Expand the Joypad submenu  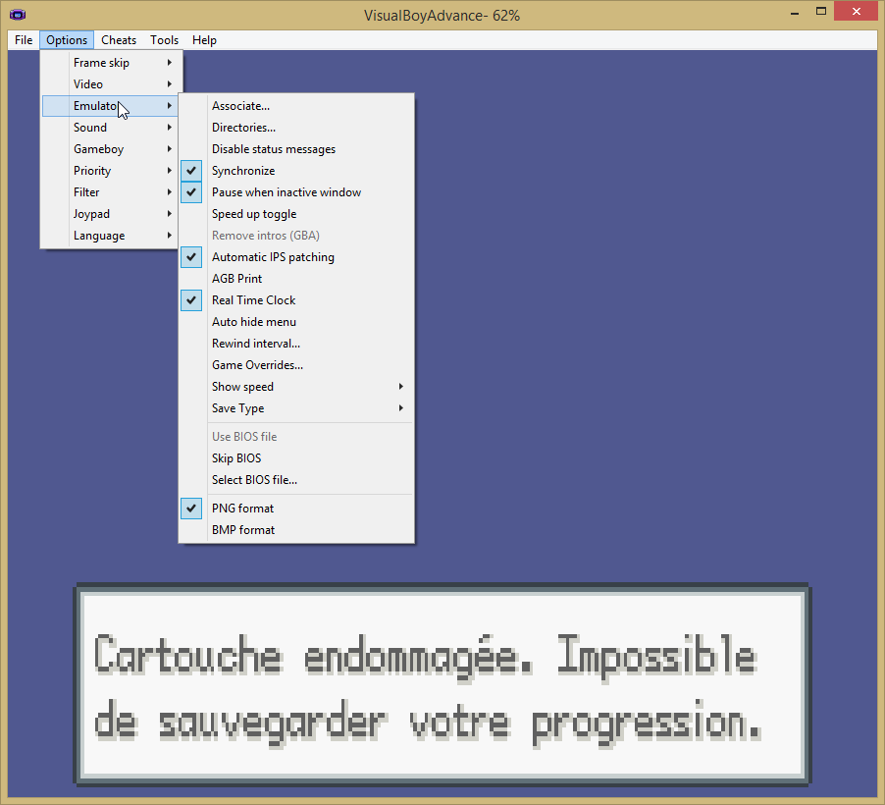[x=111, y=214]
